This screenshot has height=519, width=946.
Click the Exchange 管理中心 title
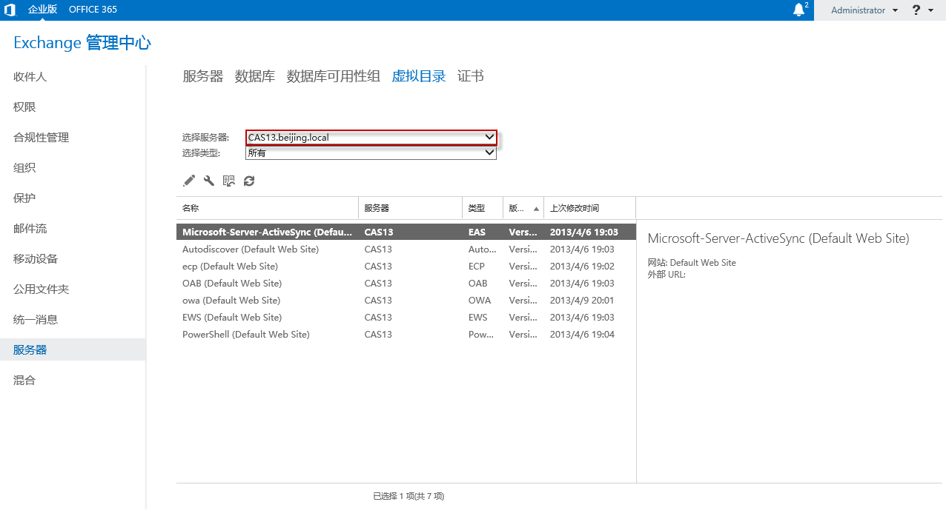[82, 43]
